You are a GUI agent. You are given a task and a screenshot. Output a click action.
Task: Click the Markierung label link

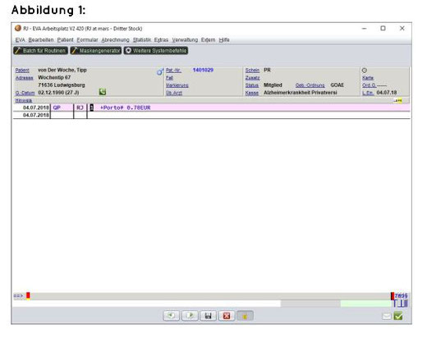(x=177, y=85)
